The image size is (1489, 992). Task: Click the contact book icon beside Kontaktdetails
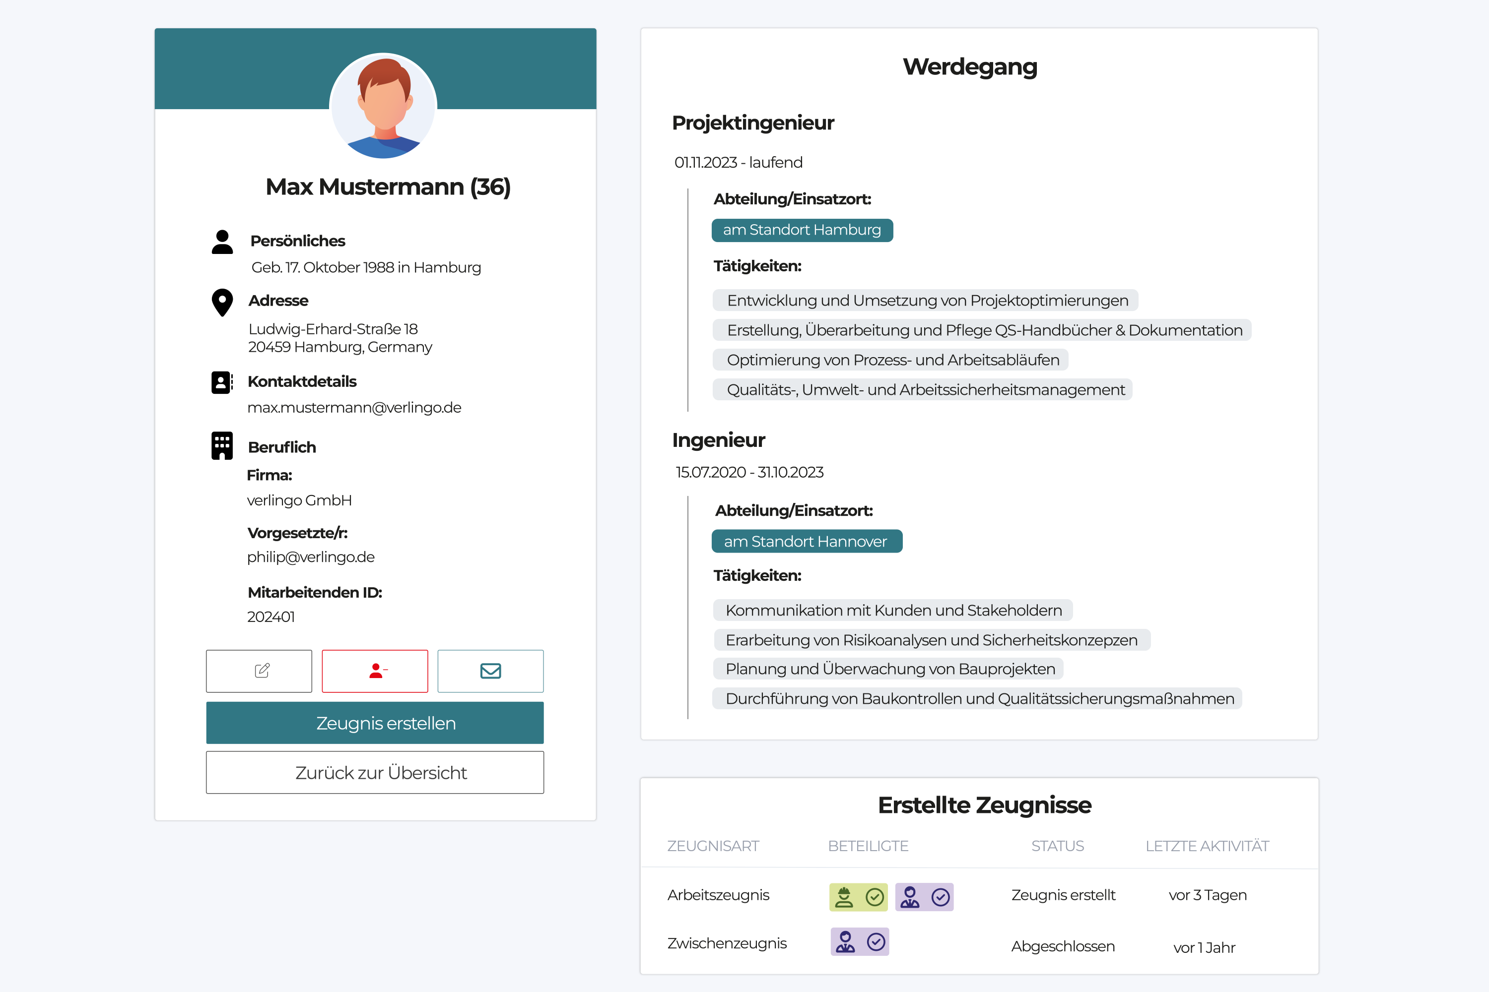tap(221, 382)
